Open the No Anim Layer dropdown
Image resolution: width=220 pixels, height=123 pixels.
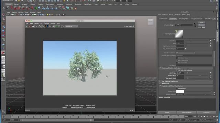[x=193, y=120]
